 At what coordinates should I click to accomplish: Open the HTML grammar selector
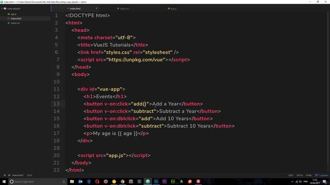pos(309,175)
